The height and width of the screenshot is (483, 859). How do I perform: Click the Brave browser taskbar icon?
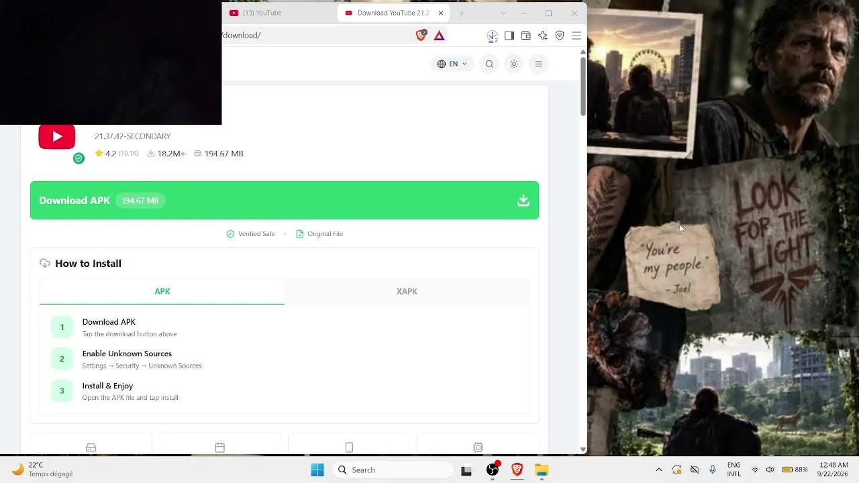pyautogui.click(x=517, y=470)
